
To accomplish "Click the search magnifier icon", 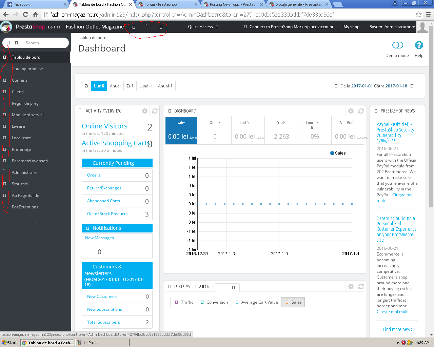I will [x=9, y=43].
